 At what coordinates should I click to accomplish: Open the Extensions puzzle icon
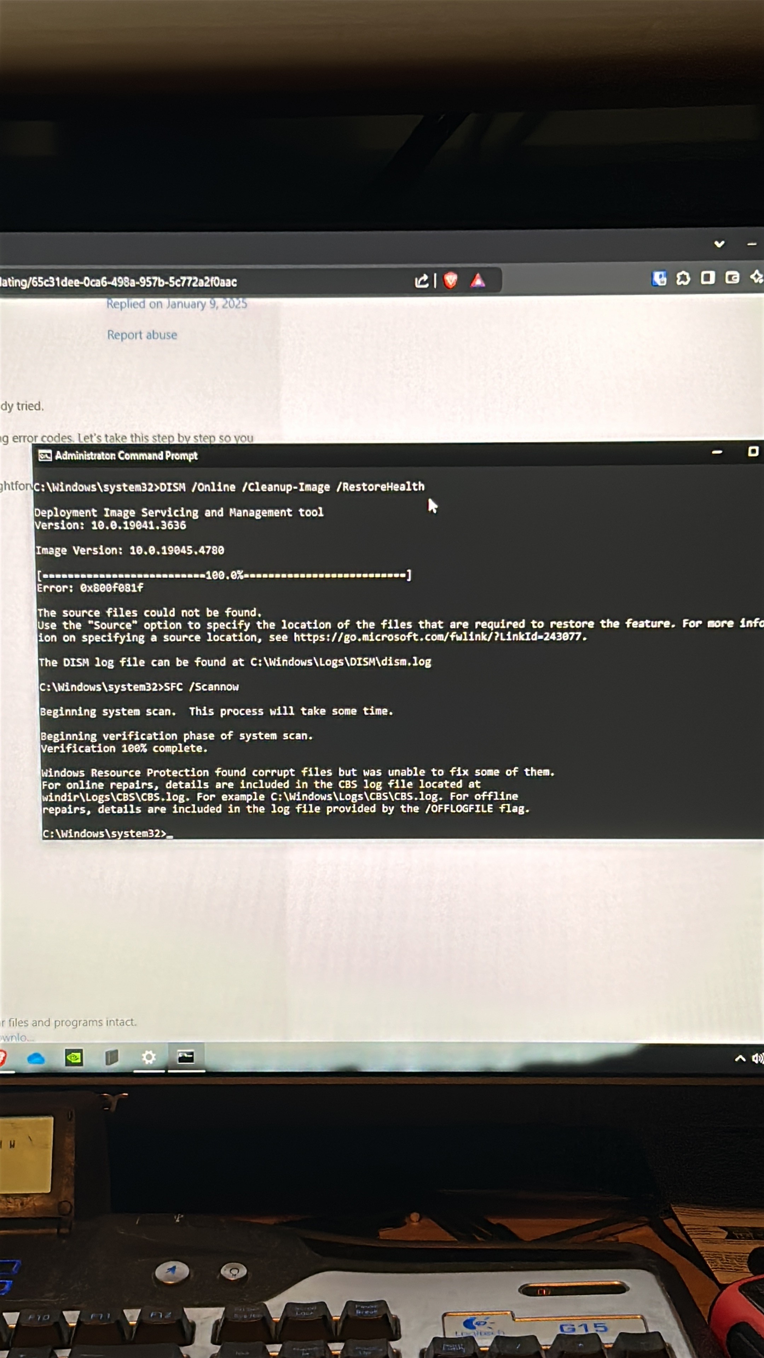(683, 278)
